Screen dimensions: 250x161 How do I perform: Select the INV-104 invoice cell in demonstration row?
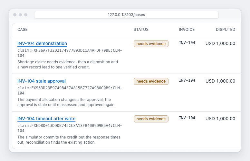[x=187, y=43]
